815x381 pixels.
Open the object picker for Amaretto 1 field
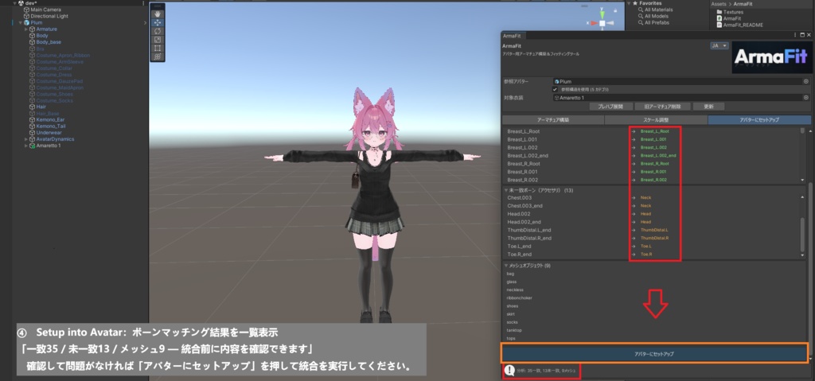806,97
